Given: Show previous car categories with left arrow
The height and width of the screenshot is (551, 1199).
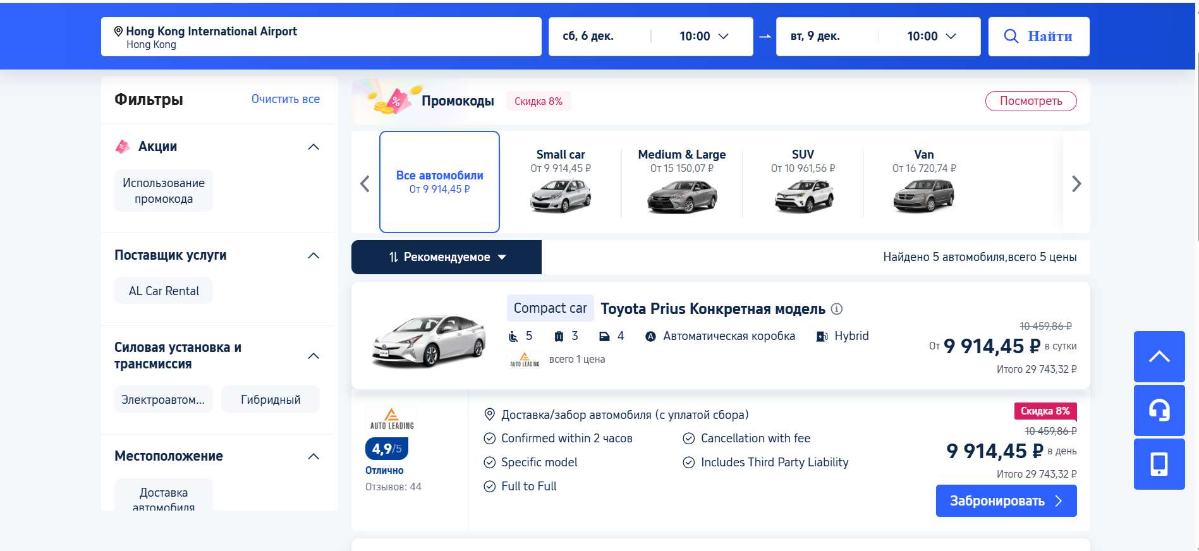Looking at the screenshot, I should point(365,184).
